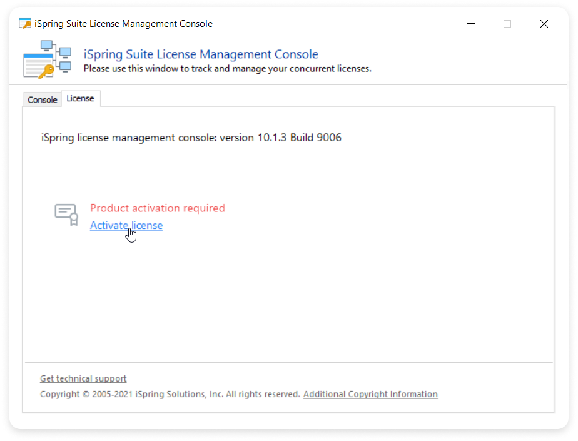The height and width of the screenshot is (441, 578).
Task: Select the License tab
Action: pyautogui.click(x=80, y=98)
